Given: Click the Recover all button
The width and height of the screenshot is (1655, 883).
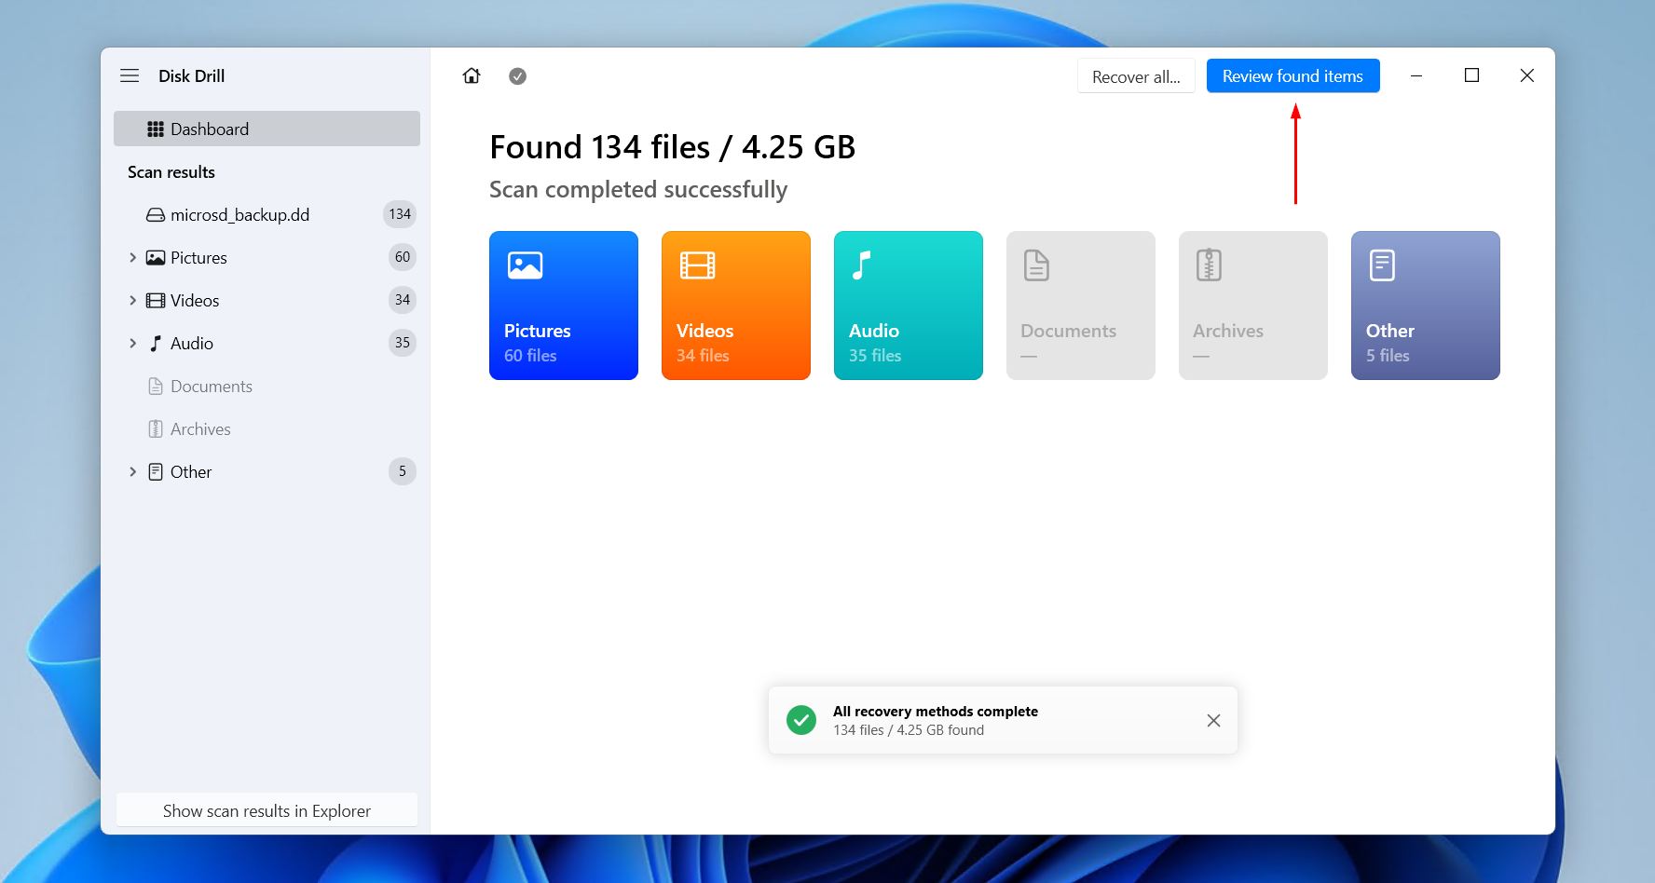Looking at the screenshot, I should pos(1136,75).
